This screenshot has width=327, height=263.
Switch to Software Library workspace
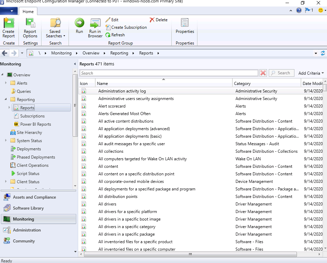pyautogui.click(x=28, y=208)
